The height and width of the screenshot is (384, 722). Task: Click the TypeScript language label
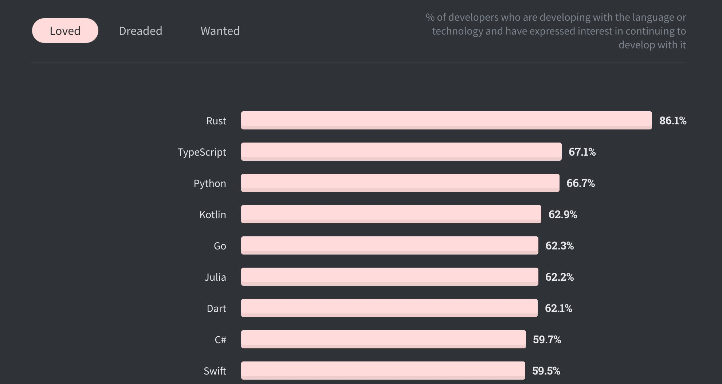click(202, 152)
